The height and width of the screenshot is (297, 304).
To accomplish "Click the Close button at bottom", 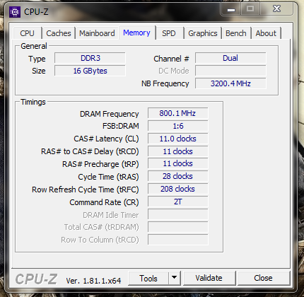I will [x=263, y=278].
